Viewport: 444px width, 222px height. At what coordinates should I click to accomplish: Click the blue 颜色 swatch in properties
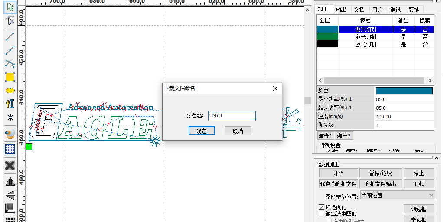[404, 91]
